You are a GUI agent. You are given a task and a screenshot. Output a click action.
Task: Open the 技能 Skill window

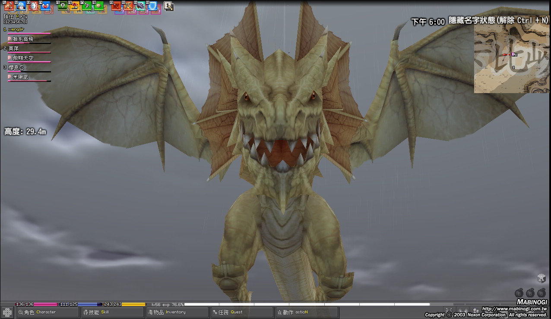(112, 312)
